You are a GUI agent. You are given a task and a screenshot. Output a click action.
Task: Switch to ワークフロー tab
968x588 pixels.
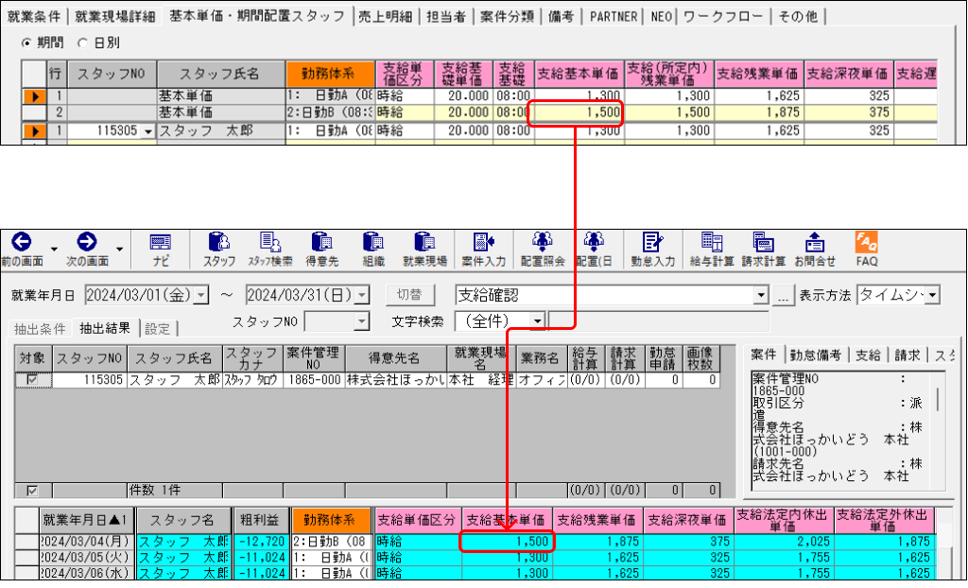(x=723, y=17)
